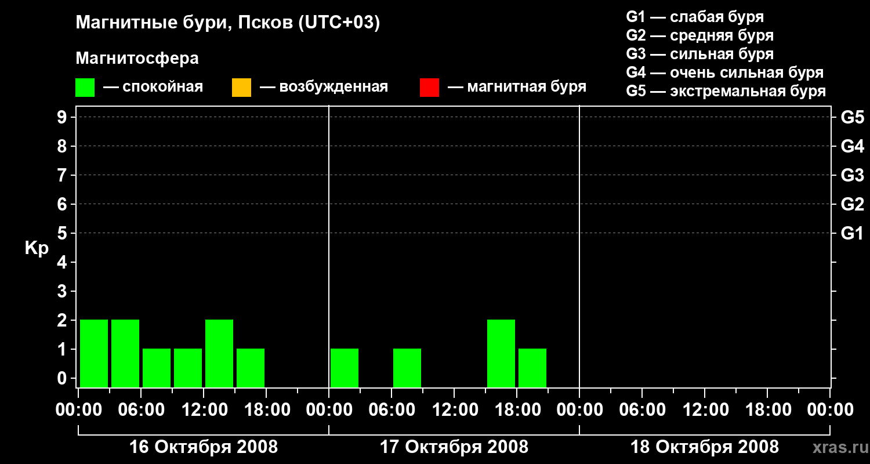Click the orange "возбужденная" legend swatch
Screen dimensions: 870x464
241,88
